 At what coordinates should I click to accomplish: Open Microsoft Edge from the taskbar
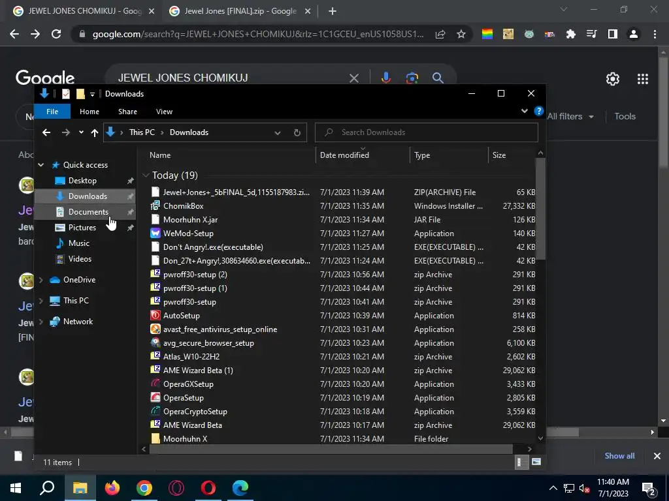pyautogui.click(x=240, y=487)
